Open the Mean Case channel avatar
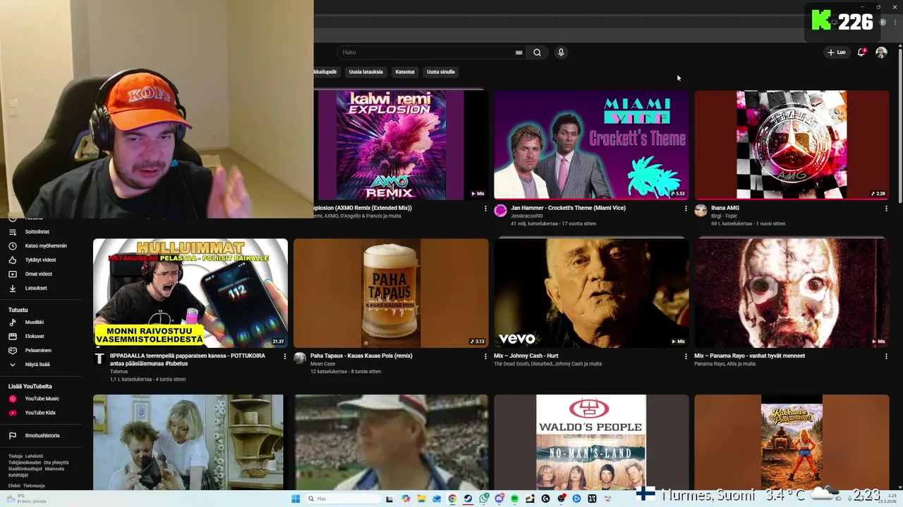This screenshot has width=903, height=507. [x=300, y=358]
